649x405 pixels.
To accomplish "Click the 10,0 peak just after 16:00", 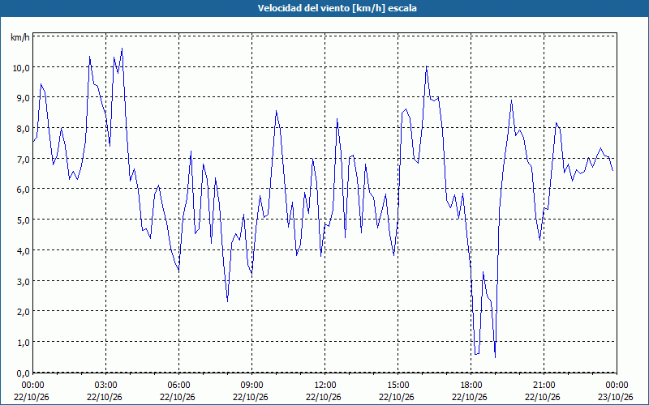I will pyautogui.click(x=427, y=66).
